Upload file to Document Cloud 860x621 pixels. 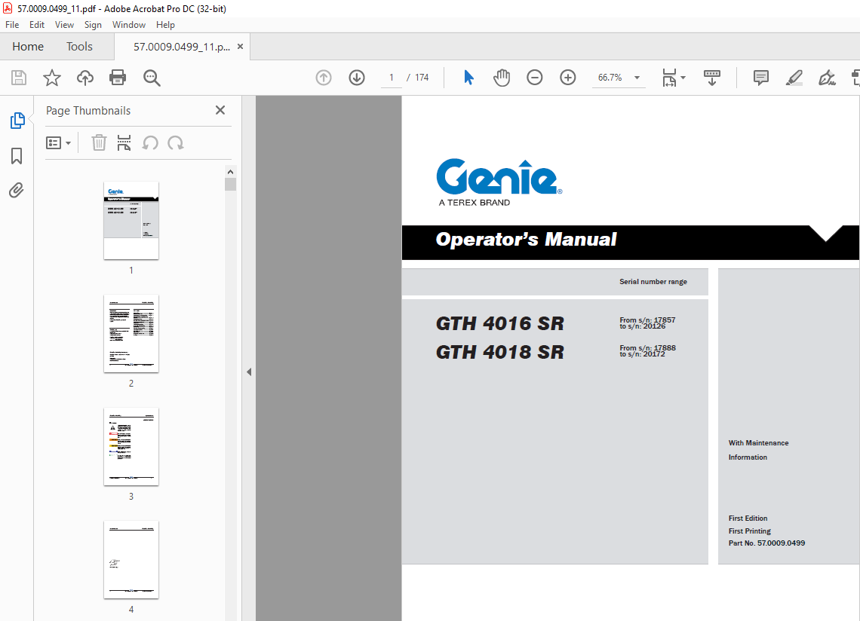[85, 78]
